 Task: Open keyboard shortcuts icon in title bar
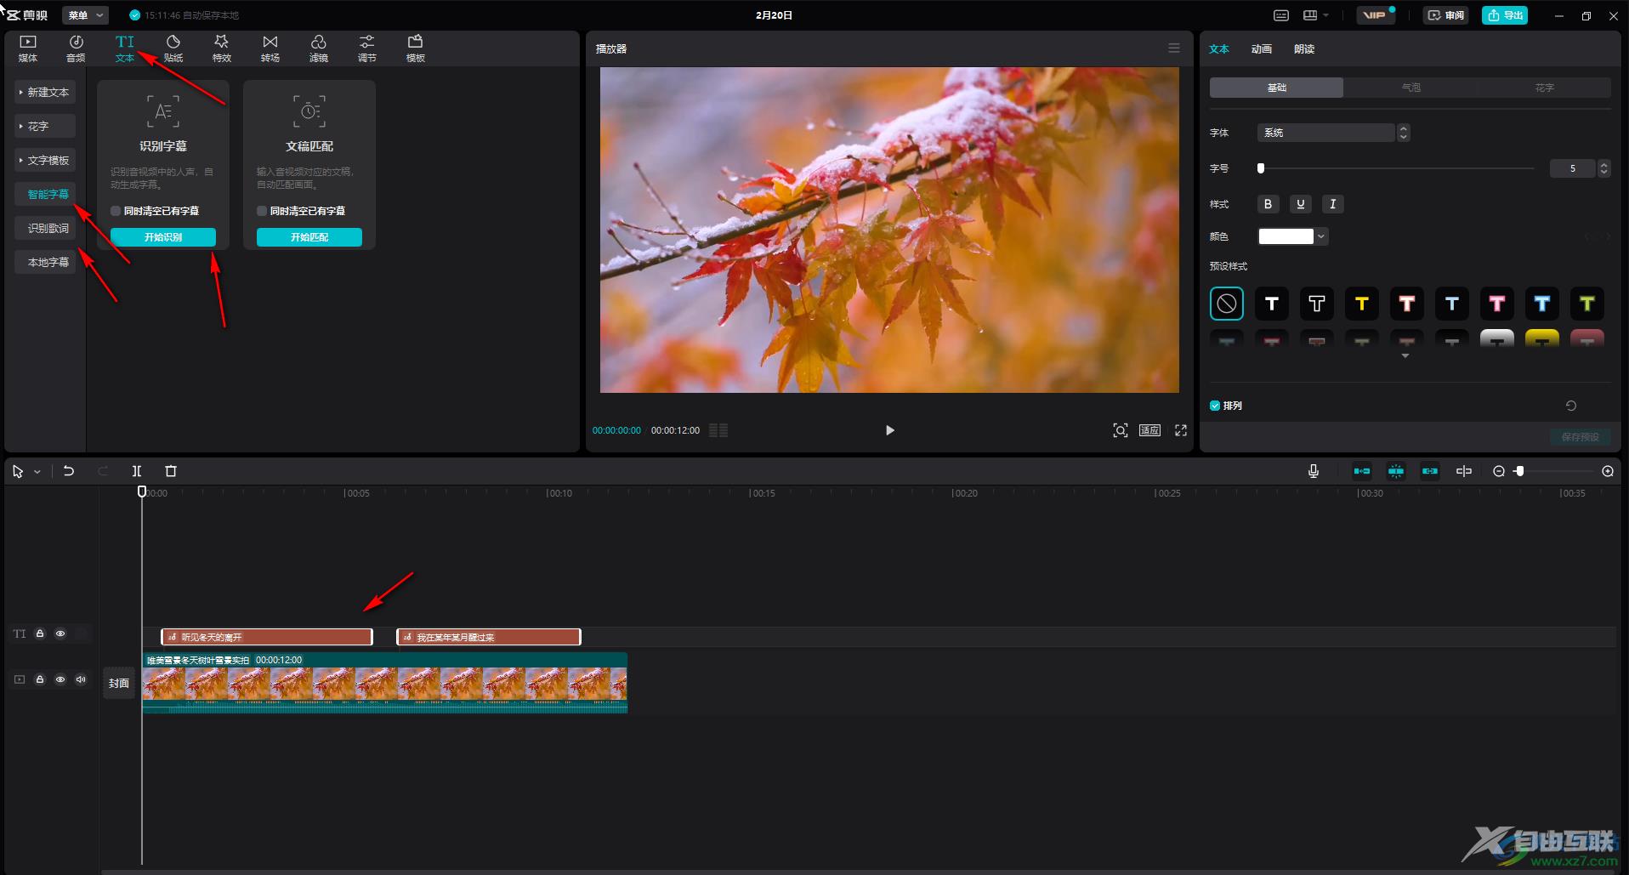(1281, 15)
